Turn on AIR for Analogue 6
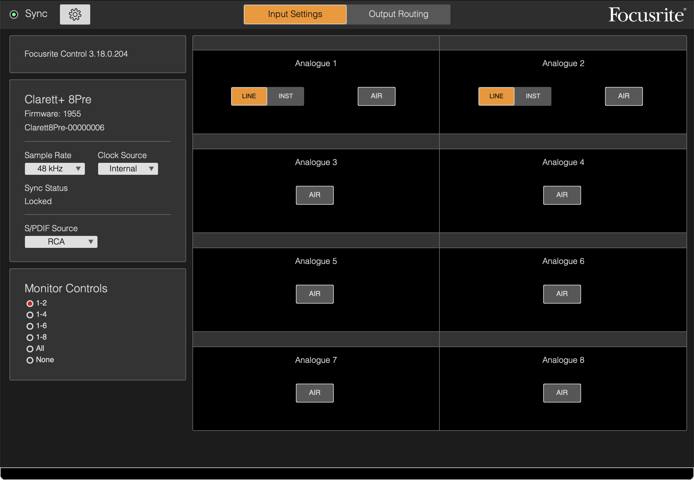The height and width of the screenshot is (480, 694). [562, 294]
